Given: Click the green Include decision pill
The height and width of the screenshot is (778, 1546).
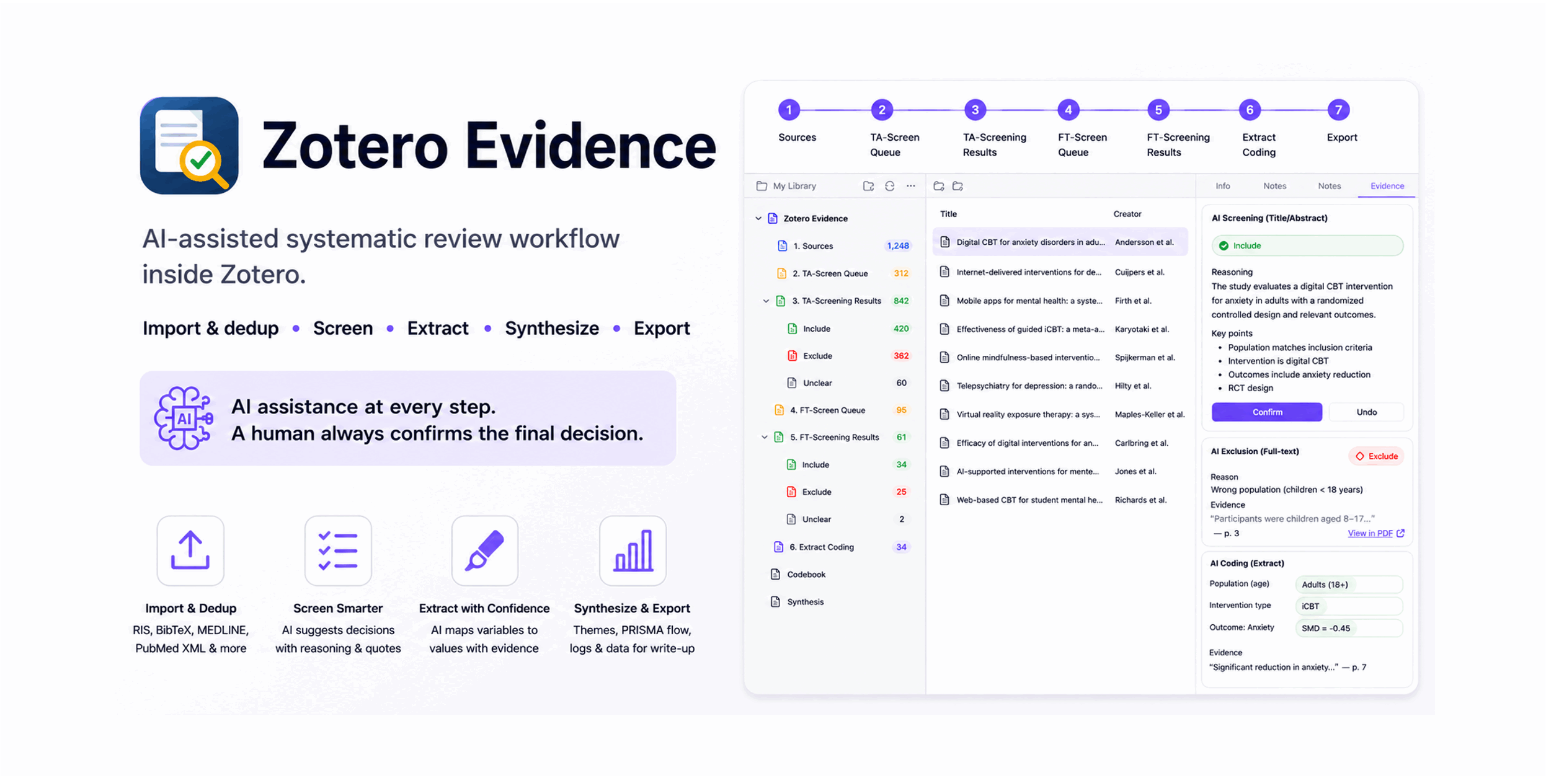Looking at the screenshot, I should (x=1307, y=245).
